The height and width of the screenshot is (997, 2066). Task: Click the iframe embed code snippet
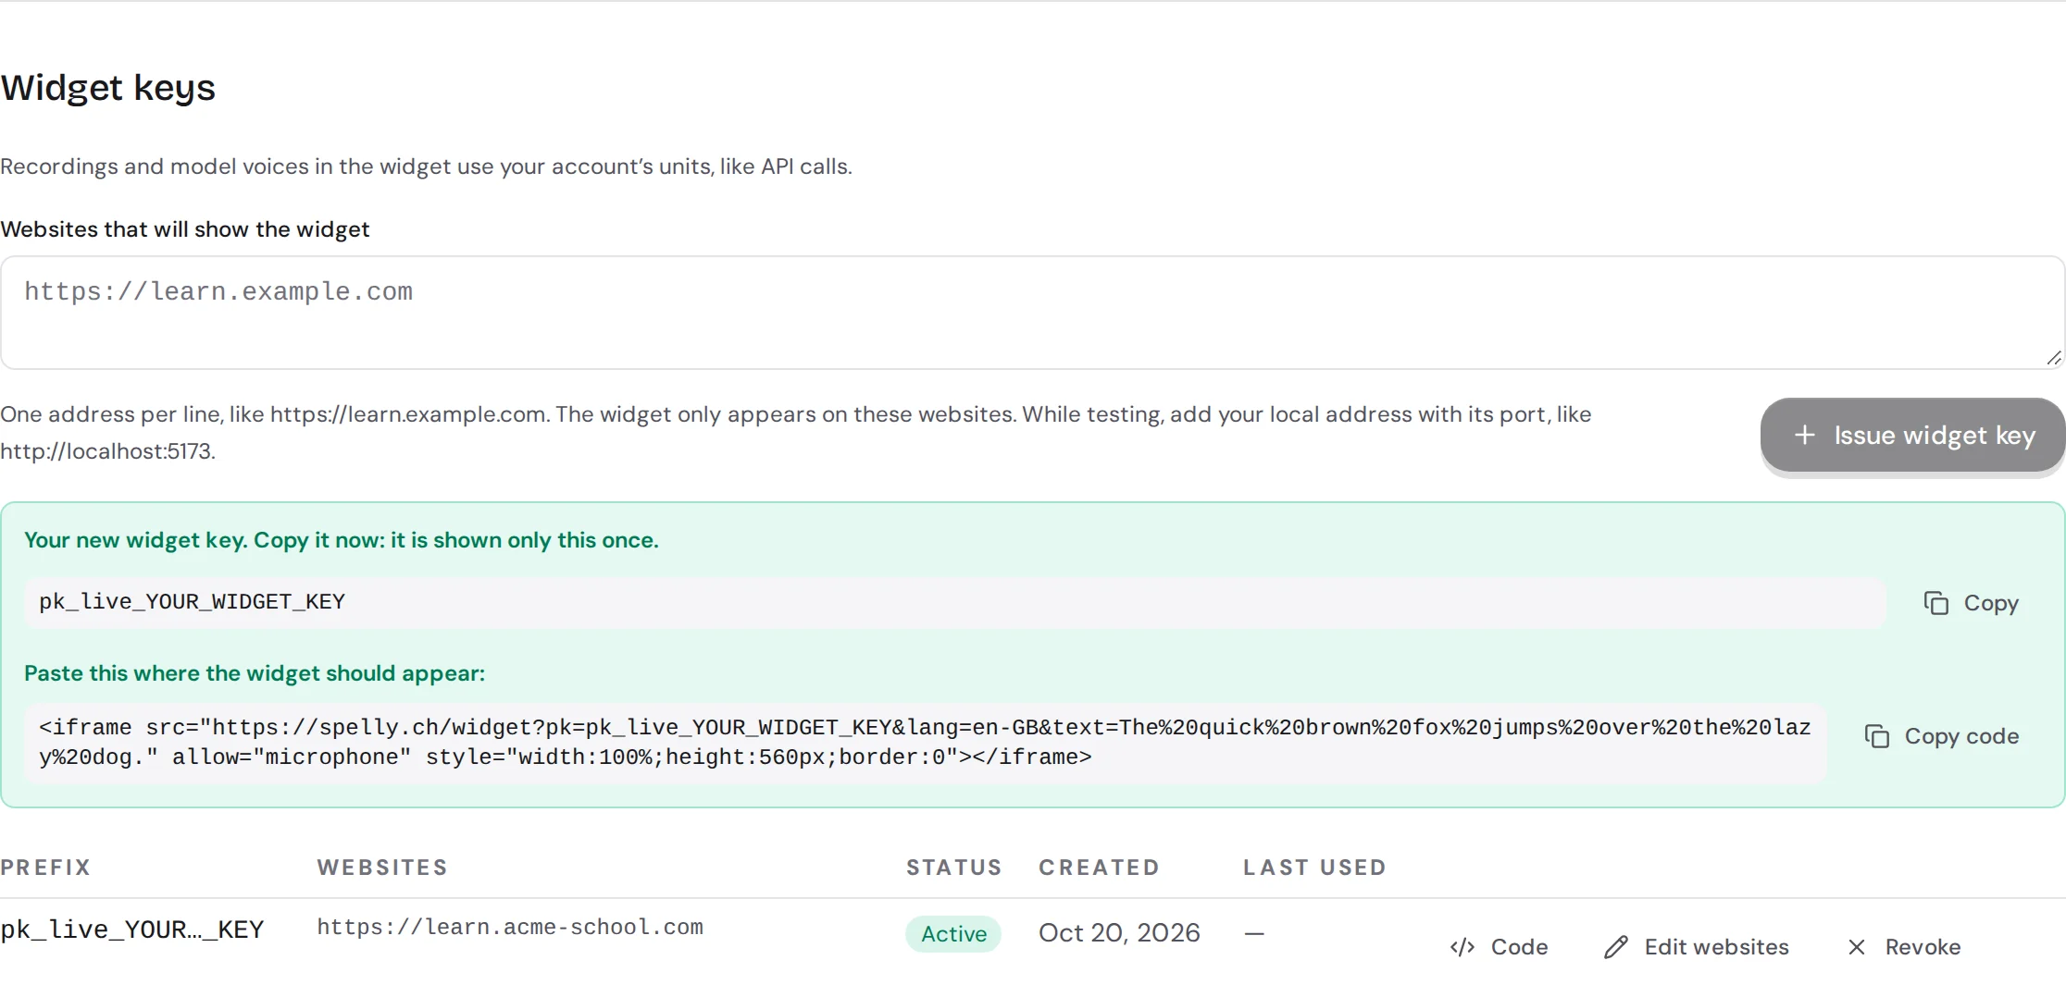pos(925,743)
